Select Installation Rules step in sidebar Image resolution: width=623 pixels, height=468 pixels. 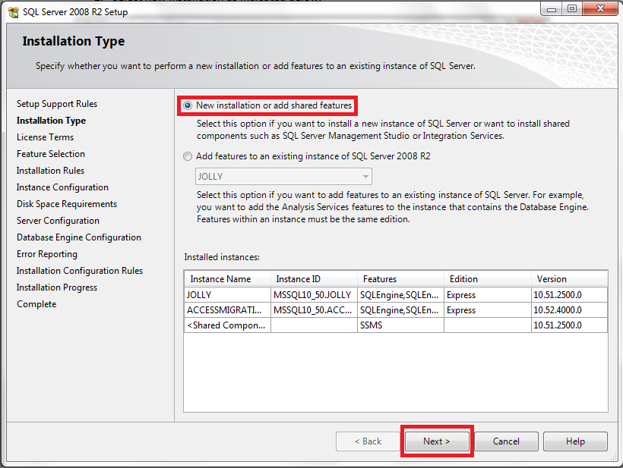click(x=50, y=171)
